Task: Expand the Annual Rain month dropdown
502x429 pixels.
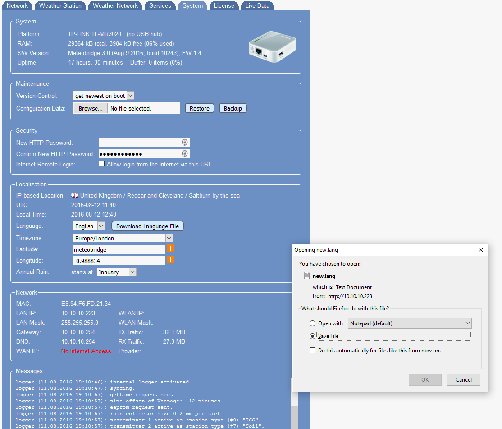Action: [116, 272]
